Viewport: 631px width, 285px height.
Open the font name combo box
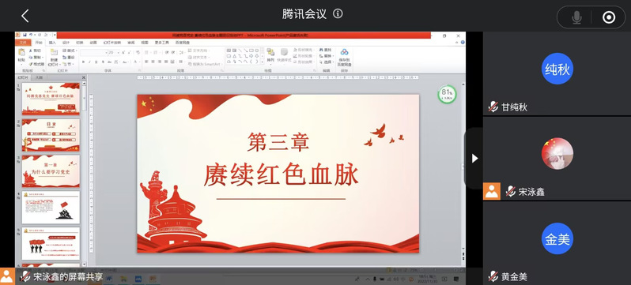tap(94, 53)
